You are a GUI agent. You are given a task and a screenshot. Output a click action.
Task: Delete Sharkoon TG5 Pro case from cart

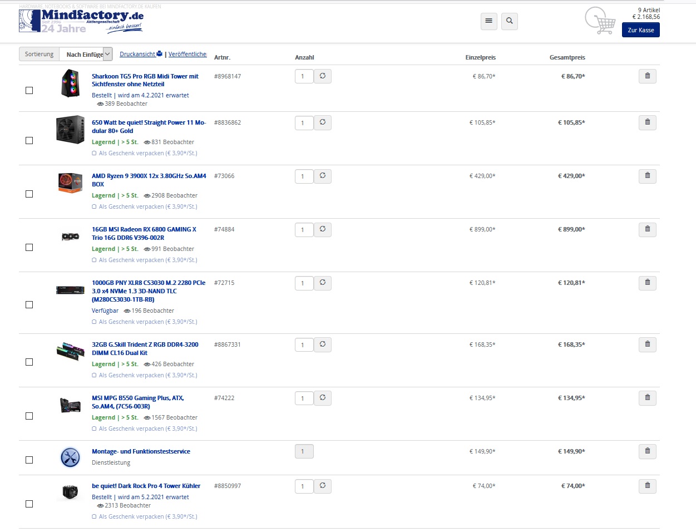coord(648,76)
